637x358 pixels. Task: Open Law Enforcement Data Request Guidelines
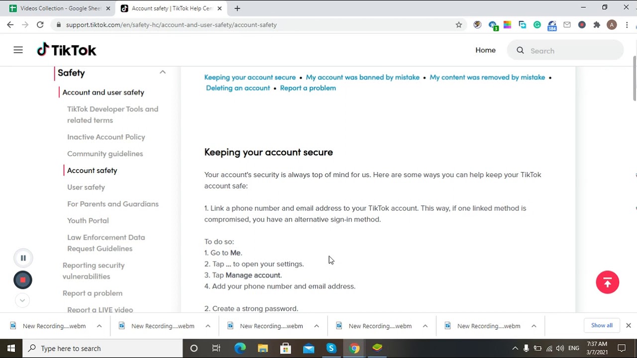click(x=106, y=243)
